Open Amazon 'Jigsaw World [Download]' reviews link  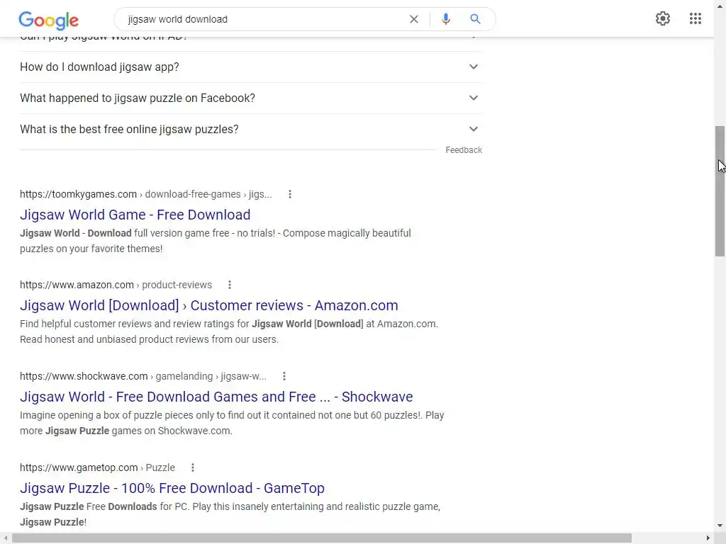(209, 305)
